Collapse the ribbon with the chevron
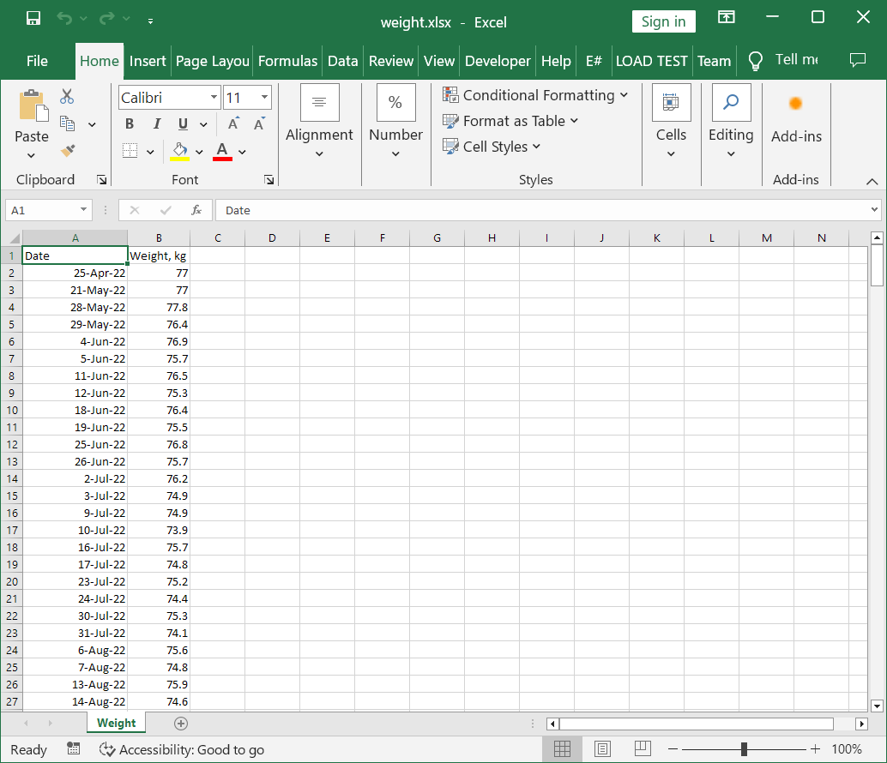This screenshot has height=763, width=887. (872, 182)
